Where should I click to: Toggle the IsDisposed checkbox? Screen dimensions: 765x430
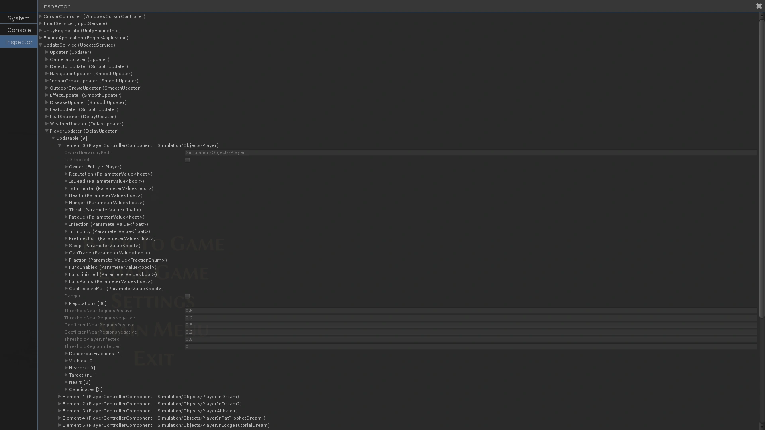[187, 160]
